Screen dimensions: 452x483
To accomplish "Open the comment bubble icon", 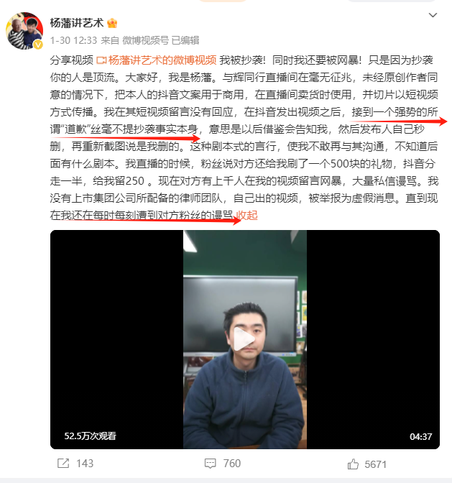I will [x=211, y=464].
